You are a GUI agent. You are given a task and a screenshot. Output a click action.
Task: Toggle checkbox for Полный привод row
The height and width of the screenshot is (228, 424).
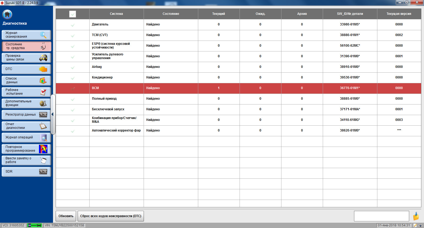(x=73, y=99)
